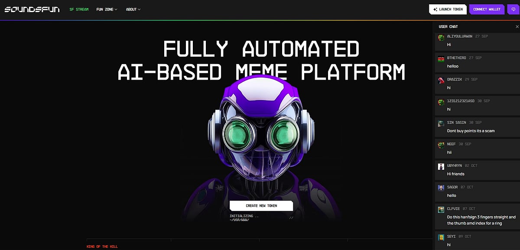The height and width of the screenshot is (250, 520).
Task: Click the SoundsFun logo
Action: [32, 9]
